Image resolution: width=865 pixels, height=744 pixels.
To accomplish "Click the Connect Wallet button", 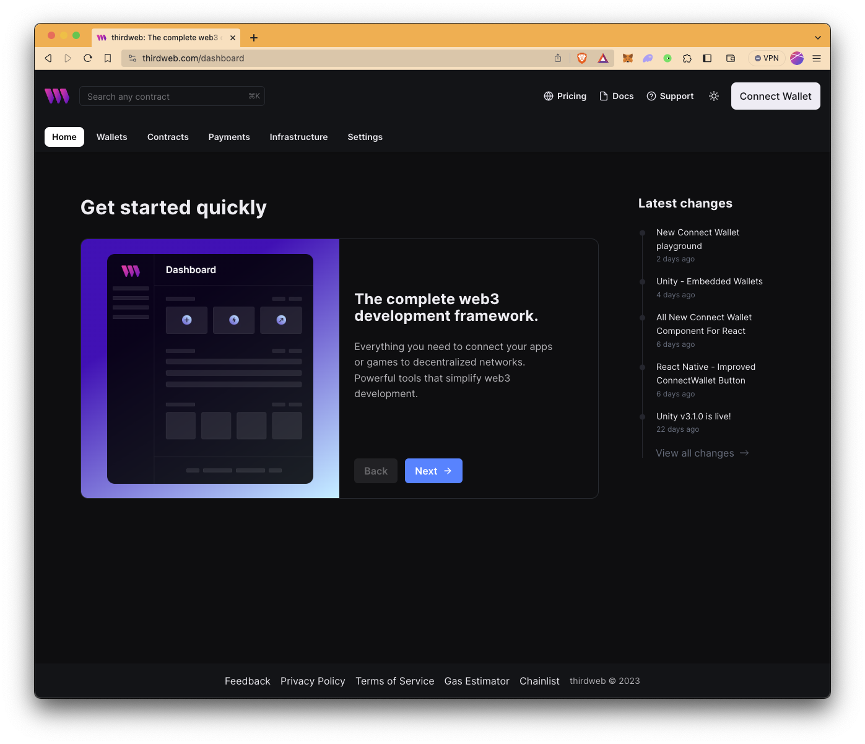I will (775, 96).
